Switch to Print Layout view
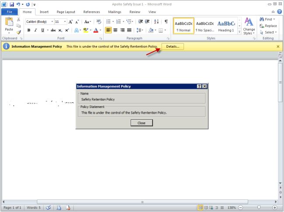Viewport: 284px width, 212px height. click(200, 208)
